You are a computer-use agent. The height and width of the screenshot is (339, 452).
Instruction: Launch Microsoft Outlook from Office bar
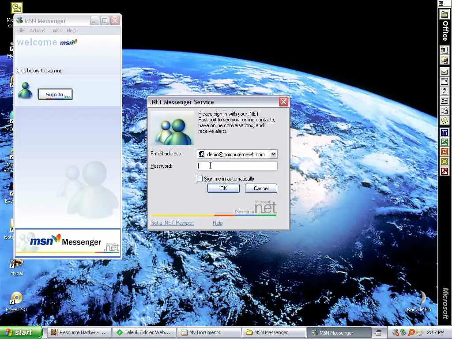444,162
